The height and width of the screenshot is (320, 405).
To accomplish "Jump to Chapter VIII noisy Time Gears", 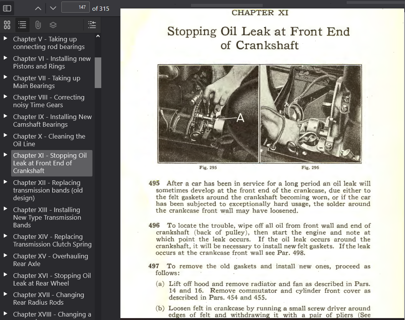I will click(x=48, y=101).
